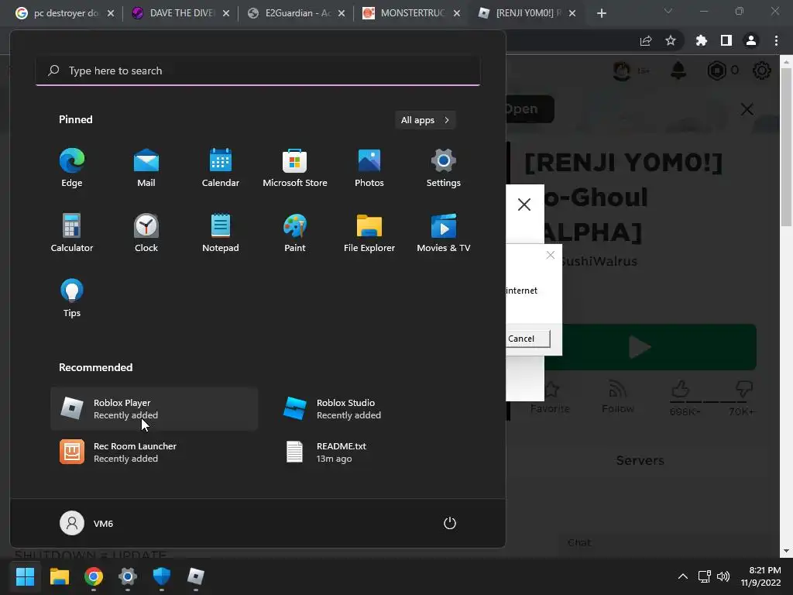Screen dimensions: 793x595
Task: Open Settings from the taskbar
Action: (128, 576)
